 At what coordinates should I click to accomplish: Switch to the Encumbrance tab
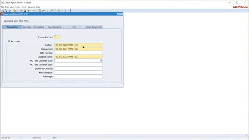[x=54, y=27]
